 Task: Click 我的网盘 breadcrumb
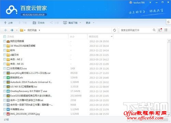tap(32, 30)
